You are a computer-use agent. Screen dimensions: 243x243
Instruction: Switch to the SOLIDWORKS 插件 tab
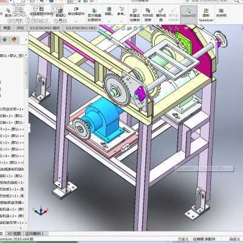click(44, 28)
